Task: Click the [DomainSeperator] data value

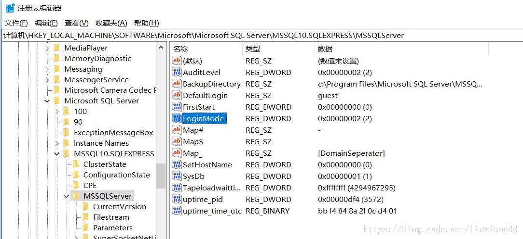Action: (x=351, y=153)
